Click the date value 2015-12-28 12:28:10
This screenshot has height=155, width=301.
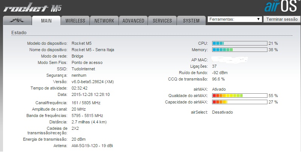coord(91,94)
